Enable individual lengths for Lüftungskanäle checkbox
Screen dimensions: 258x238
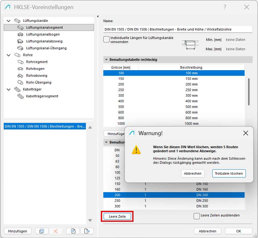click(x=106, y=39)
